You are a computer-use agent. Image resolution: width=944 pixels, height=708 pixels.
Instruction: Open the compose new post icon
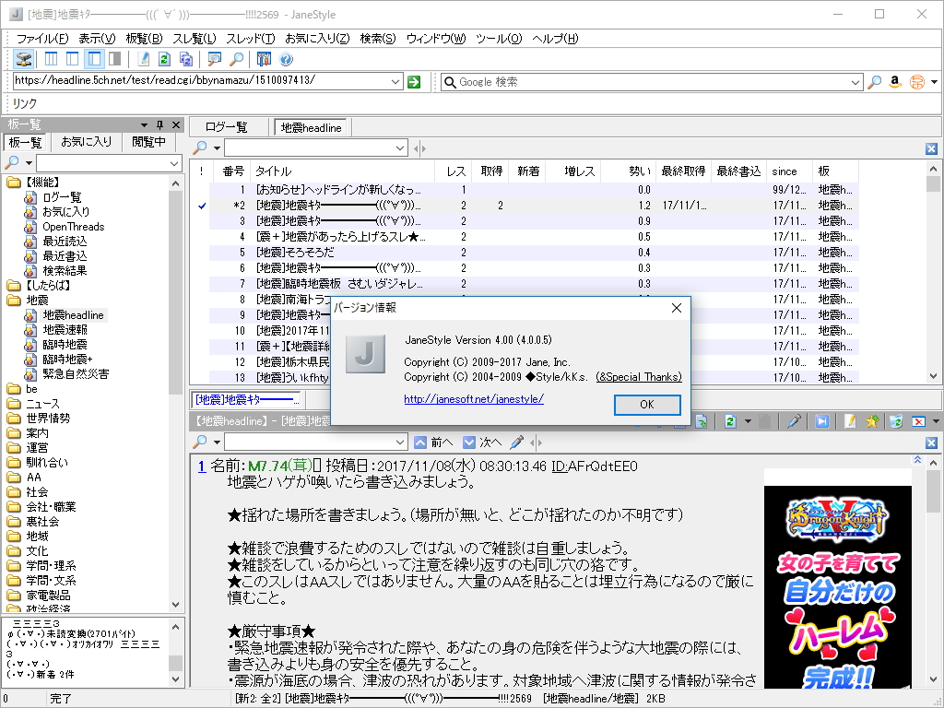[849, 421]
